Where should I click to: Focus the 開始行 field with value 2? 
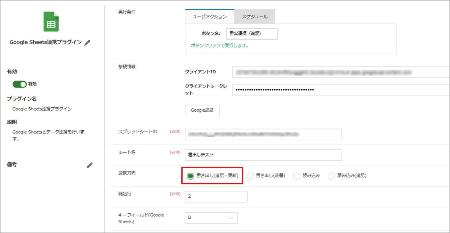(216, 197)
